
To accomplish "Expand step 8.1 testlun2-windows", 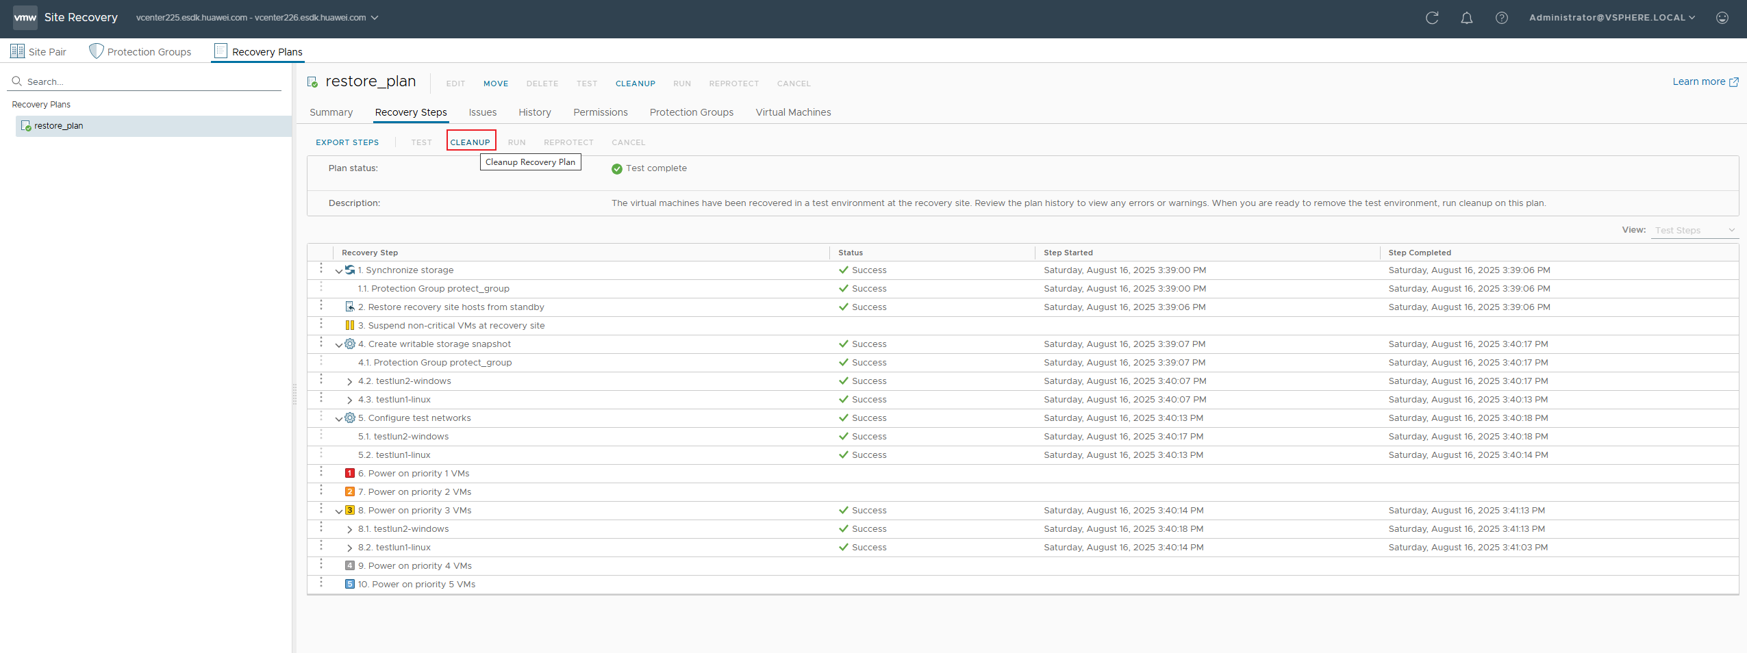I will tap(349, 530).
